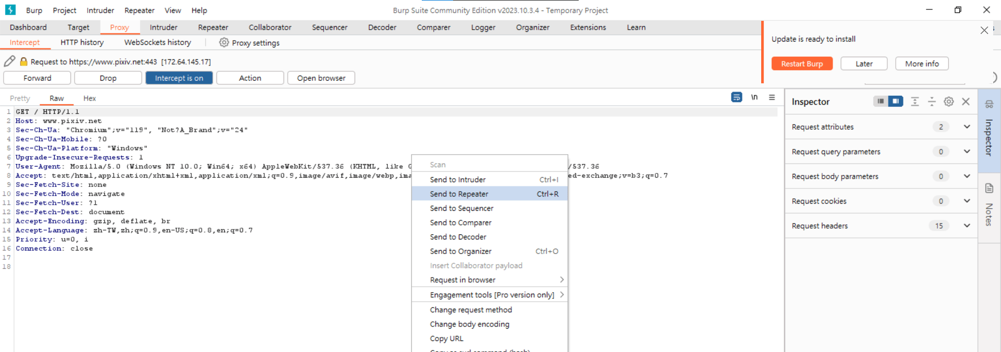The height and width of the screenshot is (352, 1001).
Task: Open Request in browser submenu
Action: [490, 280]
